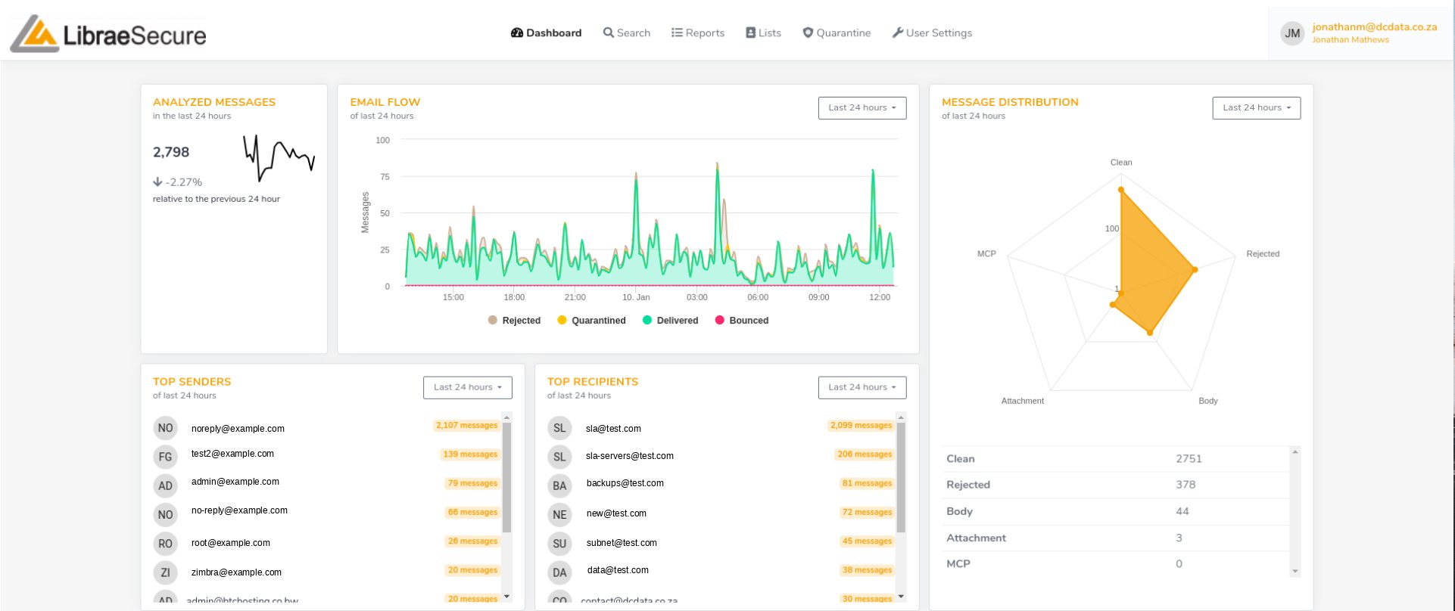Image resolution: width=1455 pixels, height=611 pixels.
Task: Click the NO avatar beside no-reply@example.com
Action: tap(165, 514)
